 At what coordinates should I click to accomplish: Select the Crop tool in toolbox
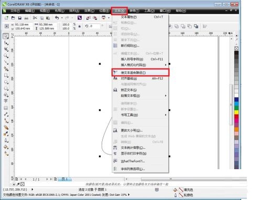[6, 49]
